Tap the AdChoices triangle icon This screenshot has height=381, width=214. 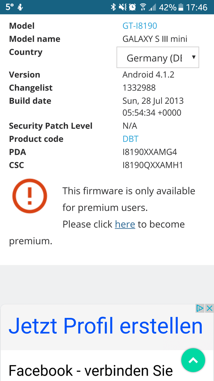pyautogui.click(x=200, y=308)
